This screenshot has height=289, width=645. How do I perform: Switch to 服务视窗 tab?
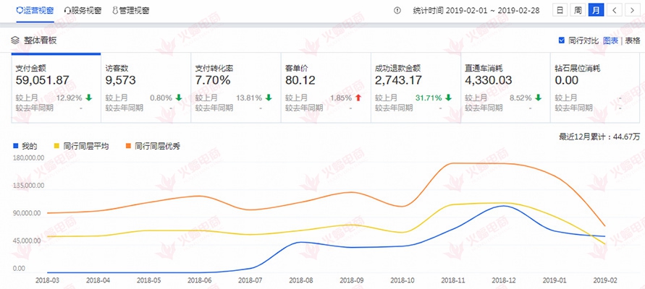[x=86, y=11]
